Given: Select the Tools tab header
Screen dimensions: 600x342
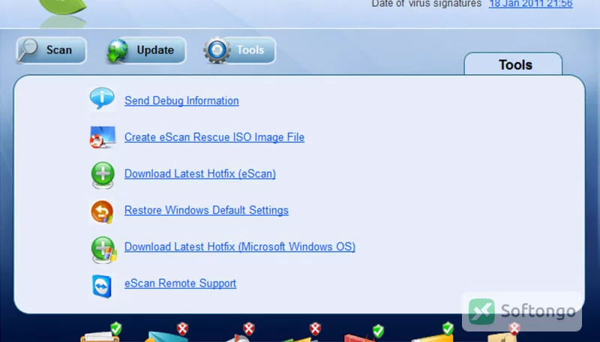Looking at the screenshot, I should [513, 64].
